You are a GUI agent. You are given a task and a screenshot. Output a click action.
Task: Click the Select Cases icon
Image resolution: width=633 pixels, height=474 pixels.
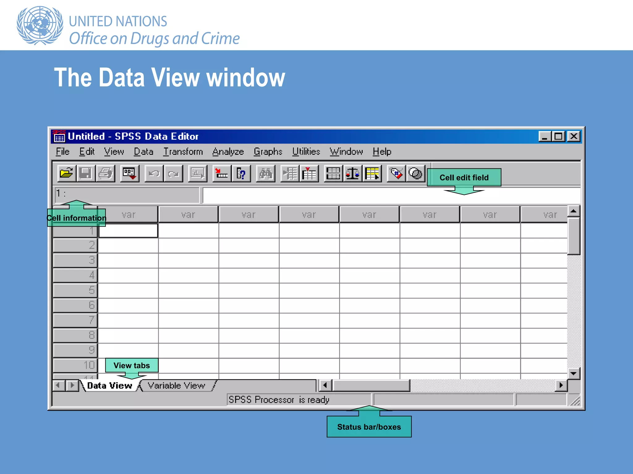pyautogui.click(x=372, y=173)
